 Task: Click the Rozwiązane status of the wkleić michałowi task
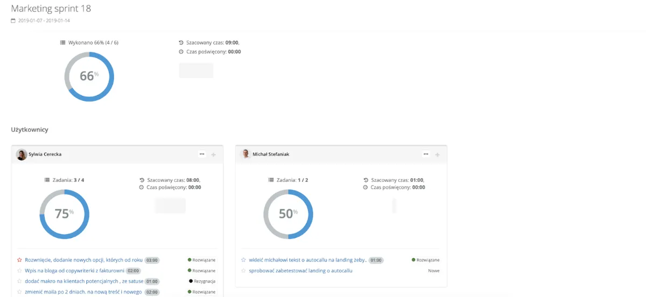425,260
